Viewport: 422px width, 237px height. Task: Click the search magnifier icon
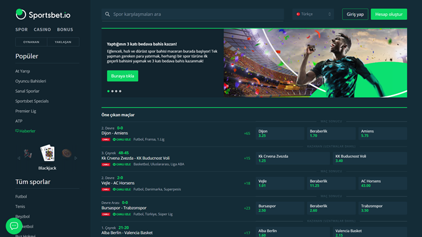(x=108, y=14)
